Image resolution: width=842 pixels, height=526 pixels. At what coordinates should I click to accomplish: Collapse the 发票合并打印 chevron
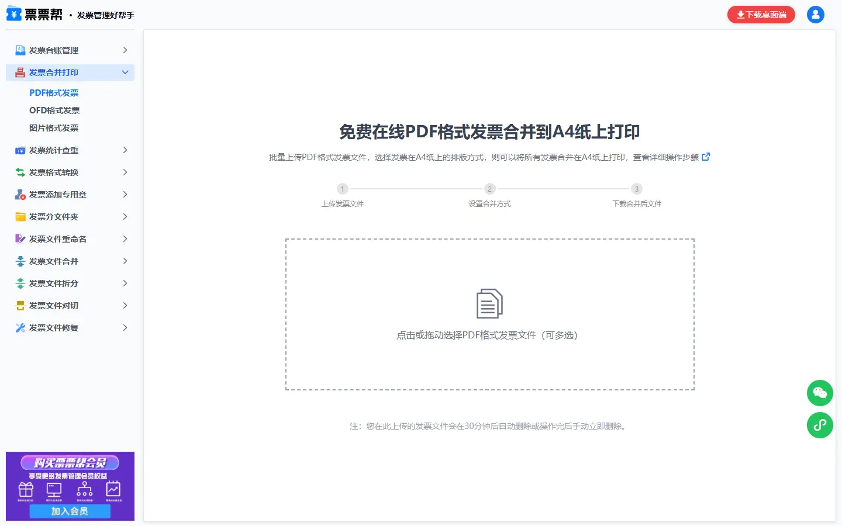point(125,72)
